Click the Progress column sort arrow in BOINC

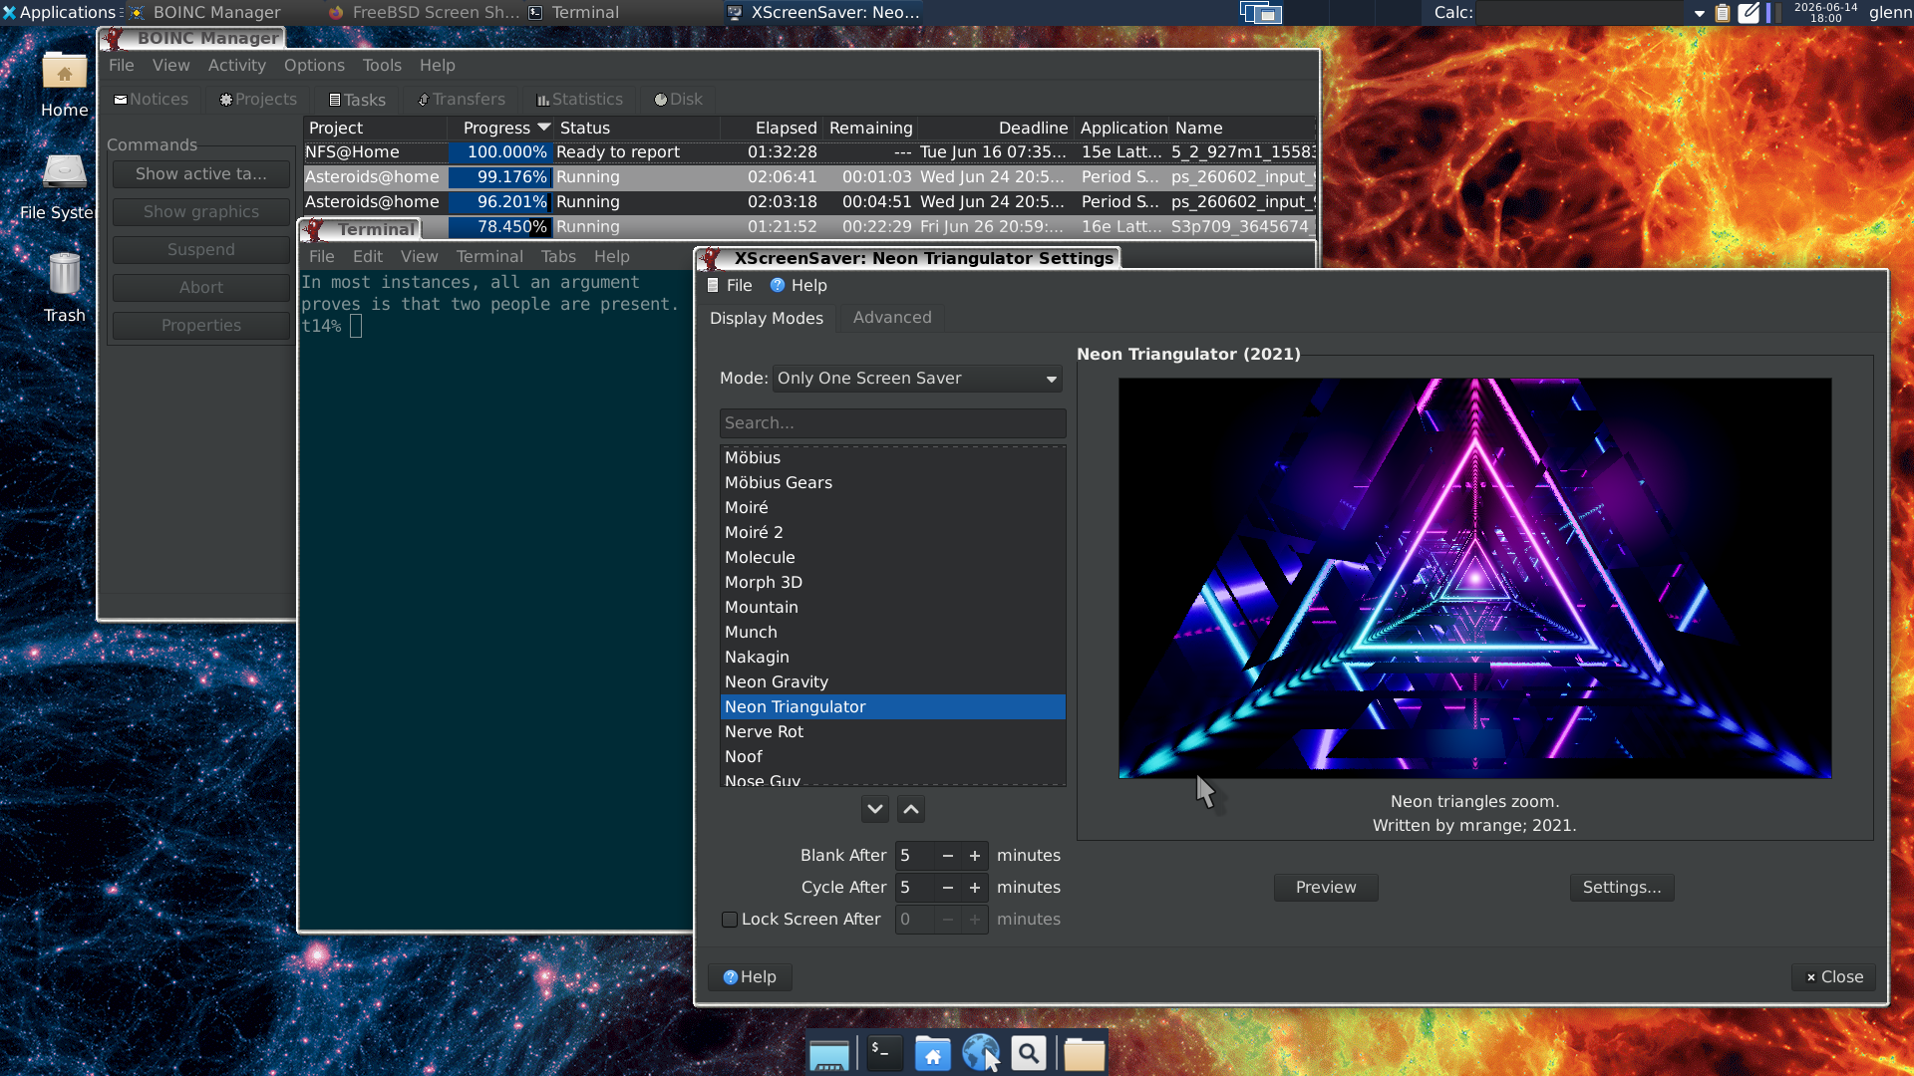point(544,128)
